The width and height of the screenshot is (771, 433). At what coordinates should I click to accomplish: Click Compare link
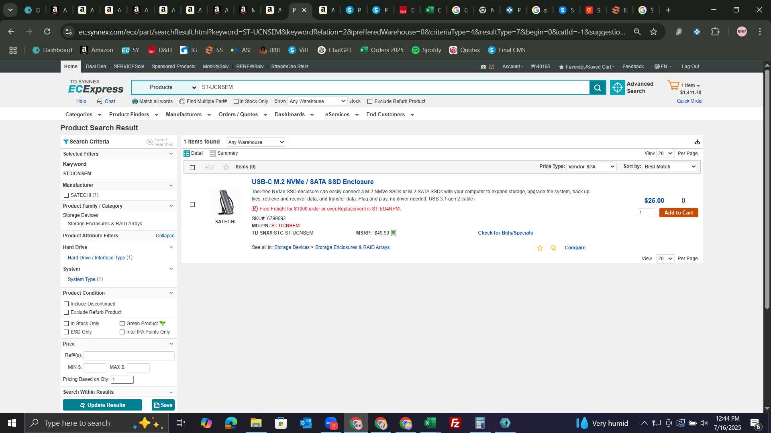point(575,248)
